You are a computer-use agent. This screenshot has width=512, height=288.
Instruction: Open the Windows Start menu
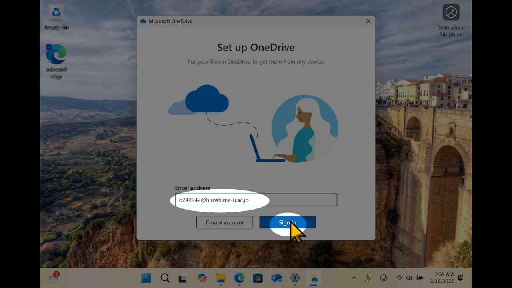[146, 278]
